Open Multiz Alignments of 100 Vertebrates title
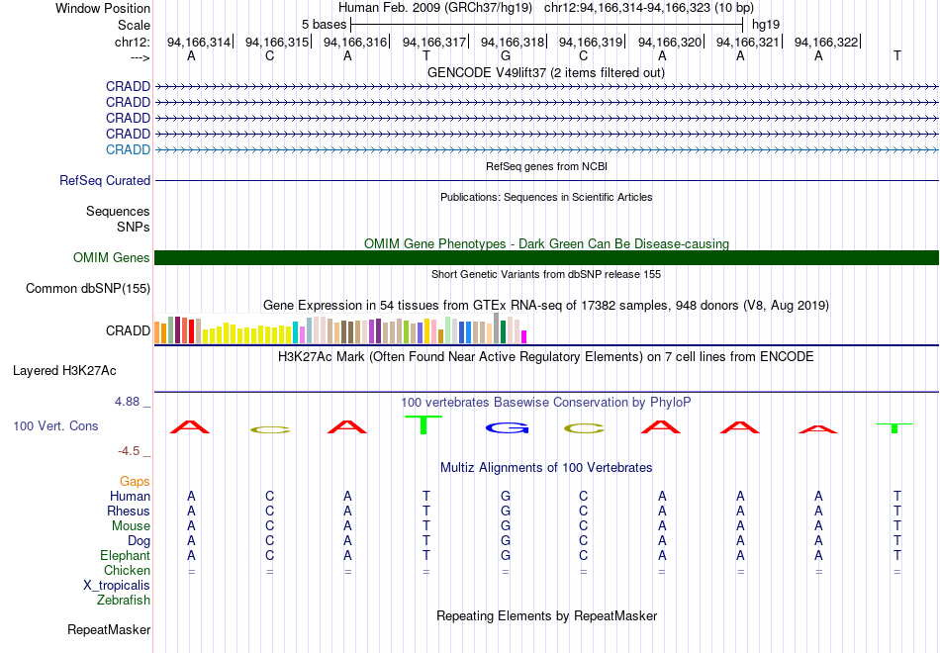 point(546,467)
